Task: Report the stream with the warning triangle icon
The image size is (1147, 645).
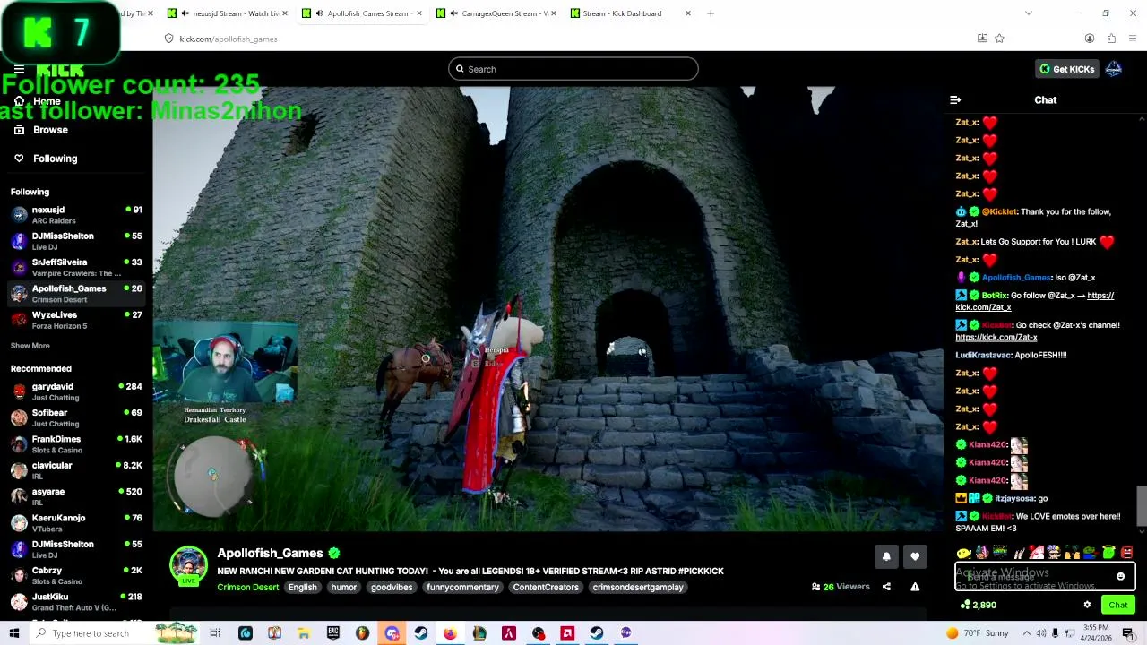Action: (915, 587)
